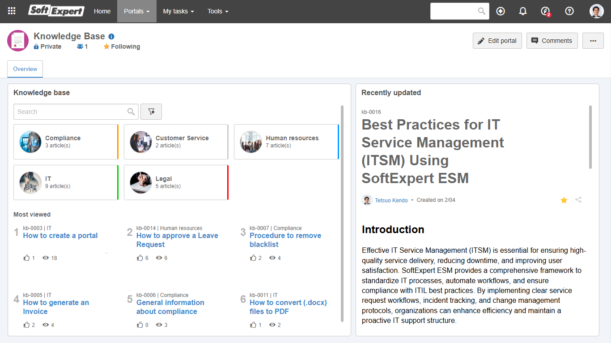Click the Knowledge base panel scrollbar
611x343 pixels.
coord(342,213)
